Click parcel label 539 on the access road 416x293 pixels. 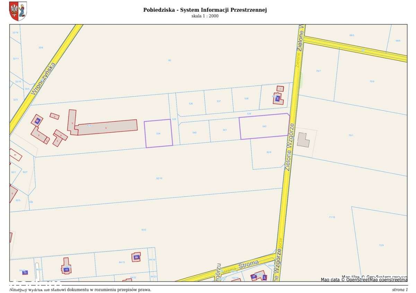[249, 114]
